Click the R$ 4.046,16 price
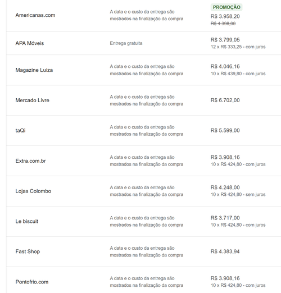281x293 pixels. (225, 66)
